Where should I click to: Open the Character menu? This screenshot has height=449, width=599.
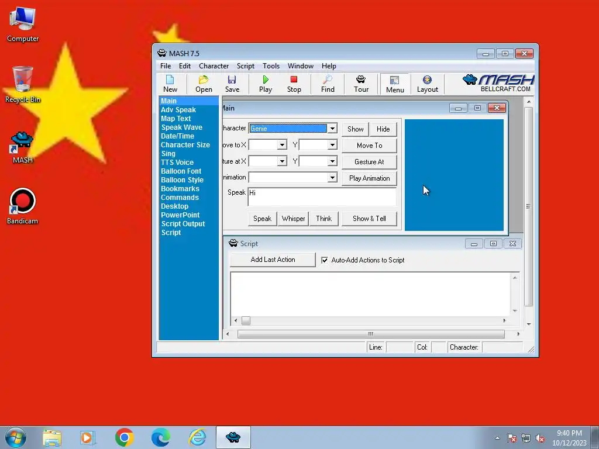pyautogui.click(x=214, y=66)
